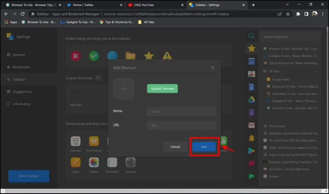Image resolution: width=329 pixels, height=194 pixels.
Task: Click the blue Add button
Action: 204,146
